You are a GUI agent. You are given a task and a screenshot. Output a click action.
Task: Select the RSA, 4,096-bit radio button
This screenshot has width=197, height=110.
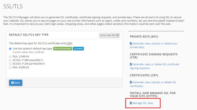(10, 68)
